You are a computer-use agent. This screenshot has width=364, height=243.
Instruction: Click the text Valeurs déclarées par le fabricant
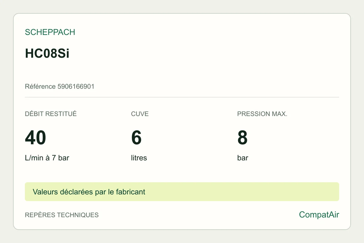coord(89,192)
